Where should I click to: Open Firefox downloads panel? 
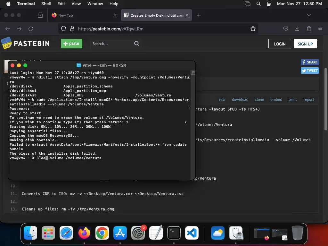click(297, 29)
